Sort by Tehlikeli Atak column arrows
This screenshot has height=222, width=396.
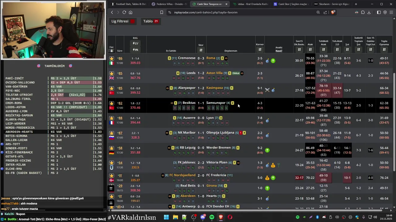(323, 50)
